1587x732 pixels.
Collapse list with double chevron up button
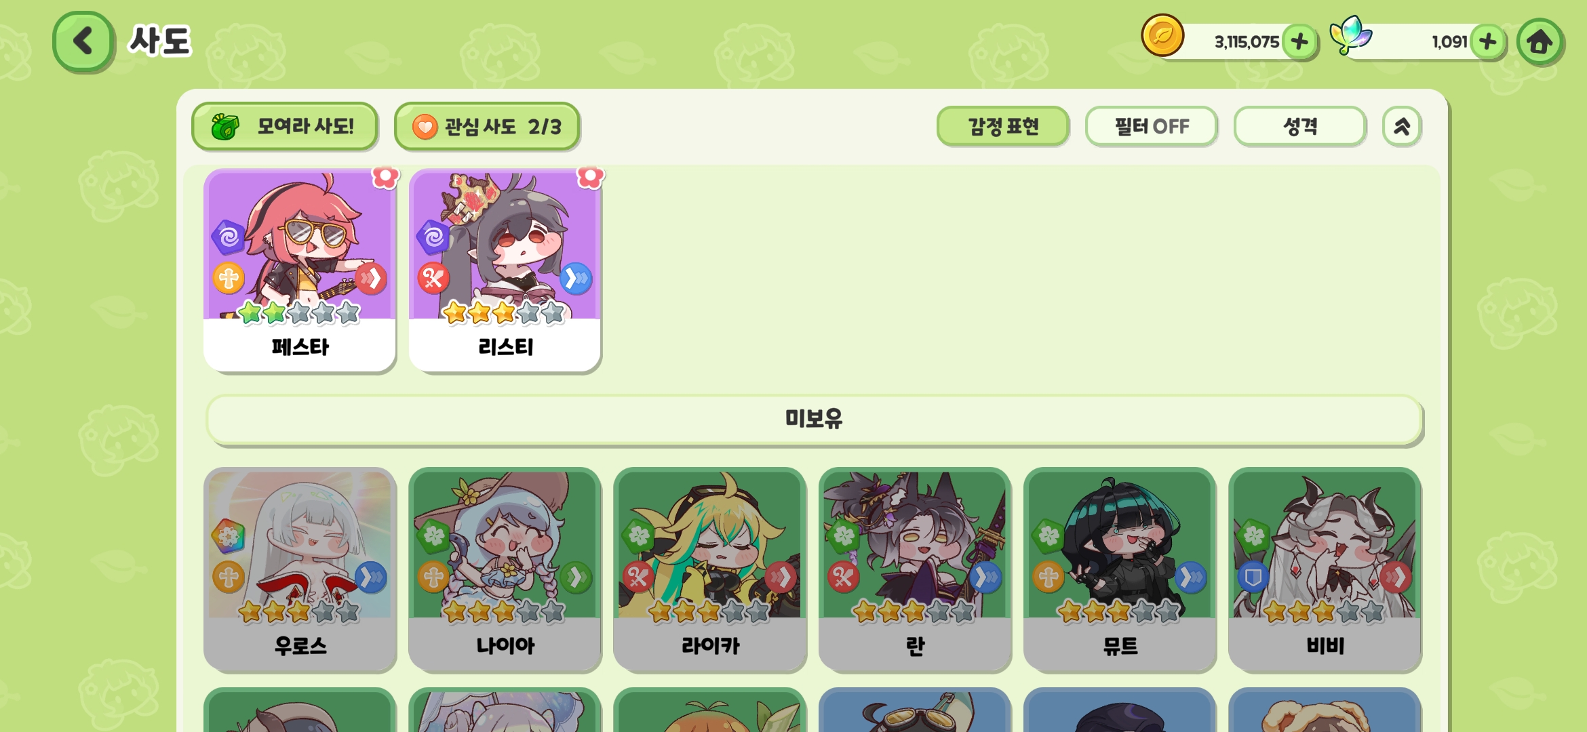[x=1402, y=127]
